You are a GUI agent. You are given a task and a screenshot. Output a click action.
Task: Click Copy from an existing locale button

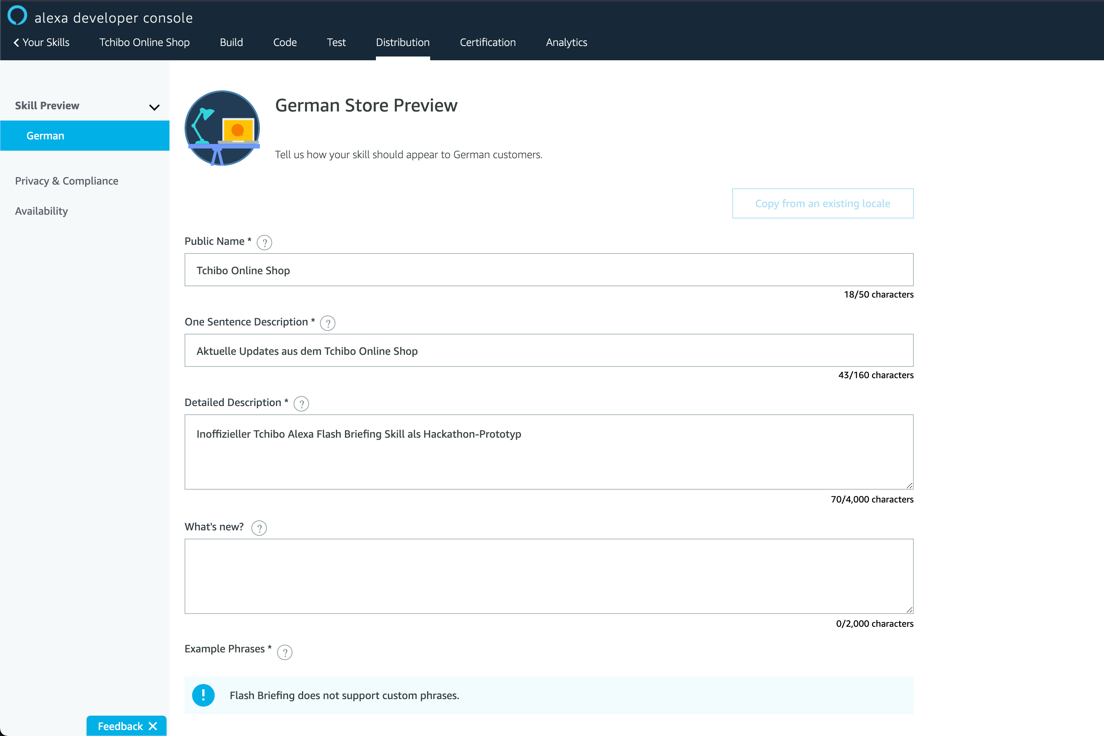pos(822,203)
